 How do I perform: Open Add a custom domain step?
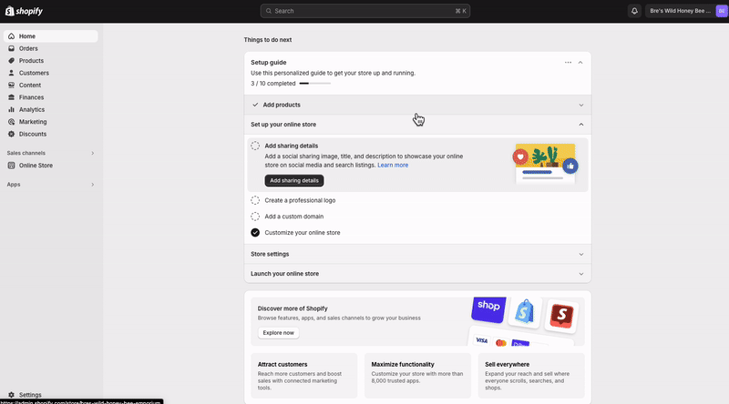coord(293,217)
